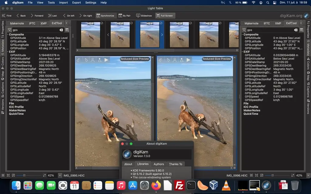The height and width of the screenshot is (194, 311).
Task: Open the Slideshow from the toolbar
Action: click(144, 15)
